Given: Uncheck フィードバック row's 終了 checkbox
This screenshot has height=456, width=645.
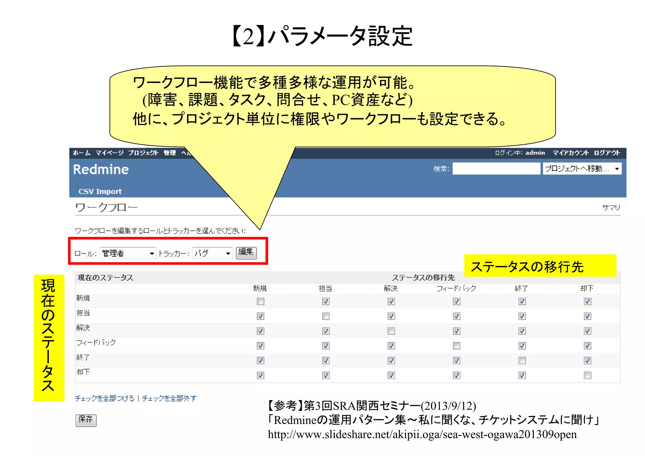Looking at the screenshot, I should coord(522,346).
